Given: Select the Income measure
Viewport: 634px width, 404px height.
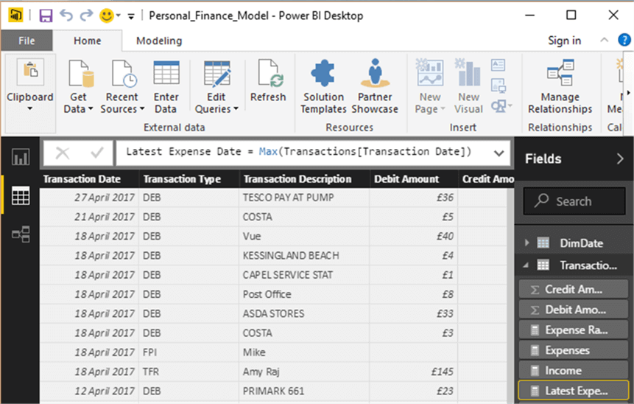Looking at the screenshot, I should click(x=574, y=370).
